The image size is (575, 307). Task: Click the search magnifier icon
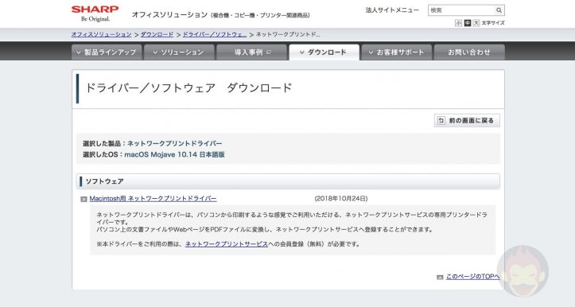click(x=499, y=10)
